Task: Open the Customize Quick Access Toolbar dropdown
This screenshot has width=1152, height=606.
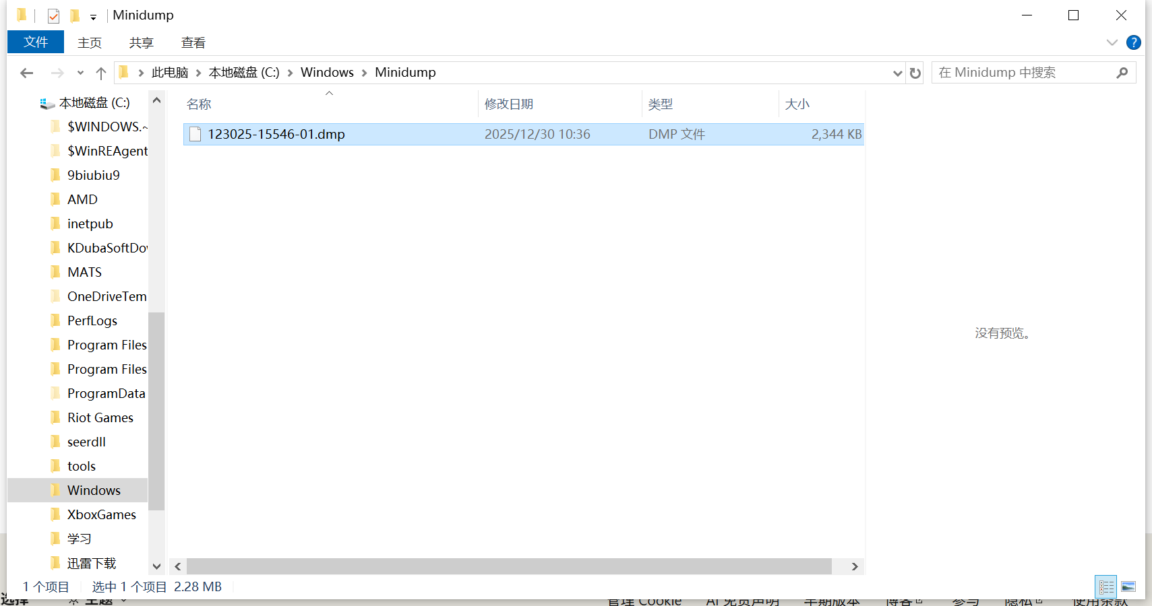Action: 93,17
